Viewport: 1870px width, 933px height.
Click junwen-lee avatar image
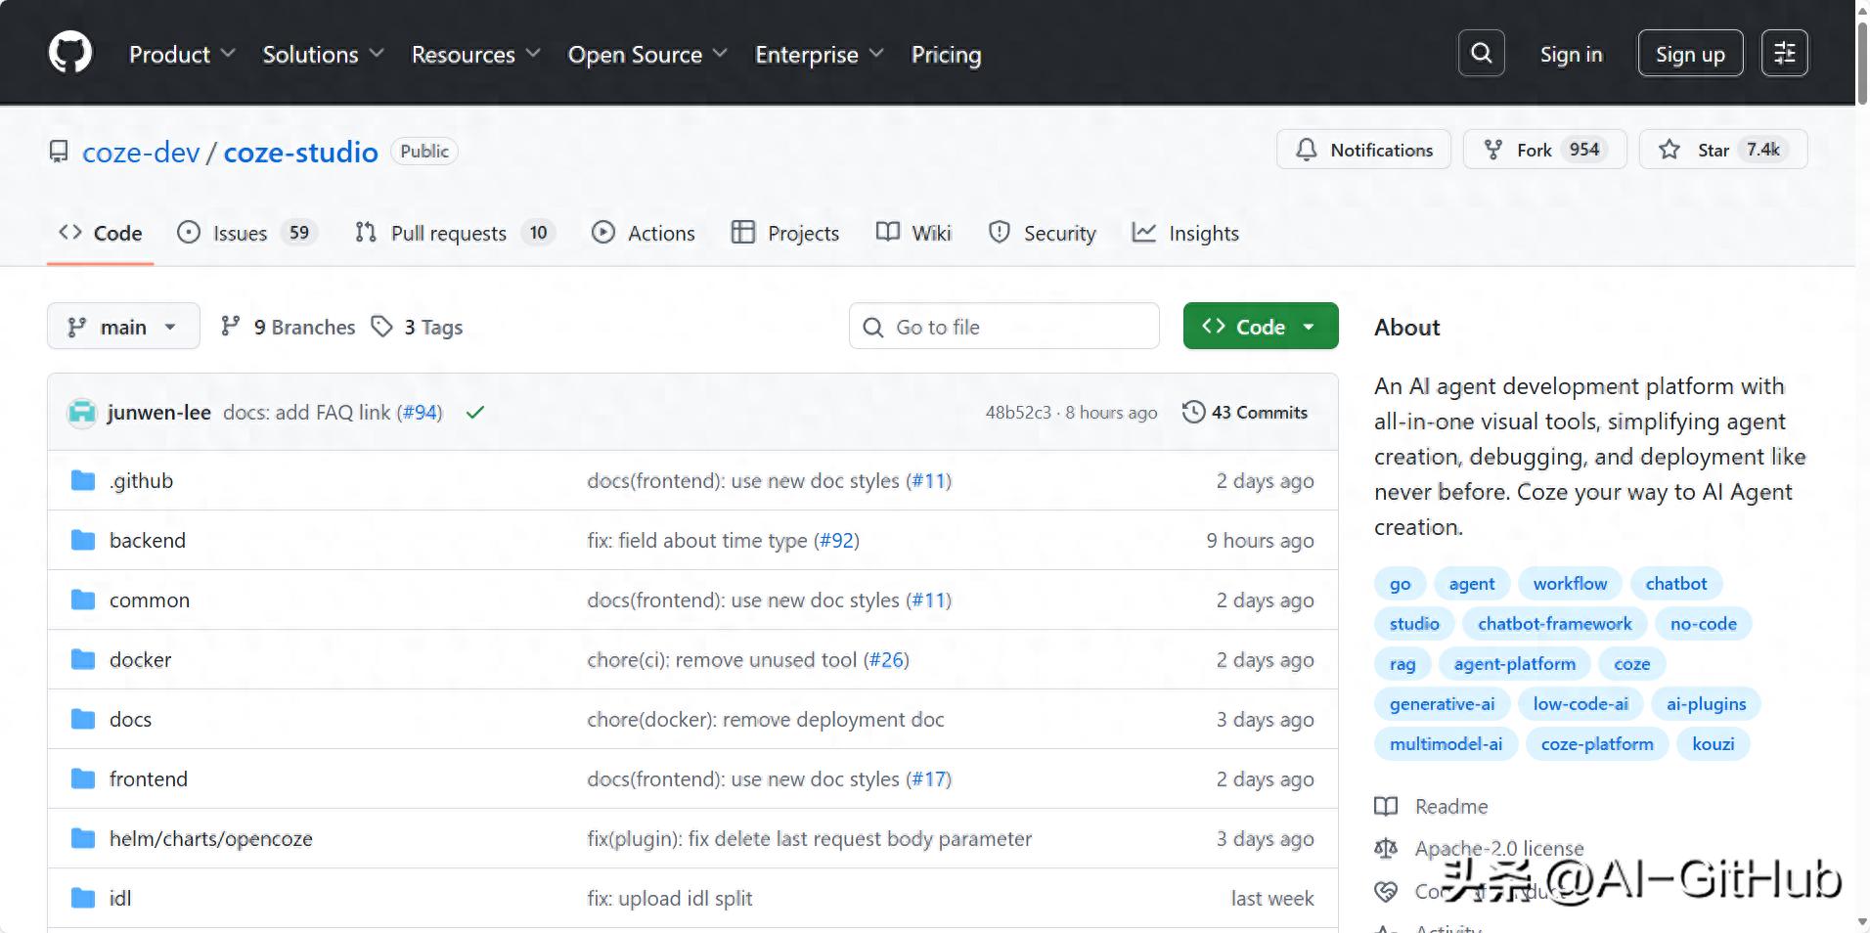[82, 413]
